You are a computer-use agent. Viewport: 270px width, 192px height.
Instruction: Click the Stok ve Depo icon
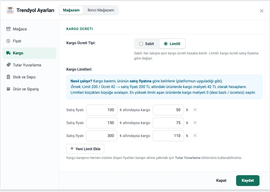8,77
